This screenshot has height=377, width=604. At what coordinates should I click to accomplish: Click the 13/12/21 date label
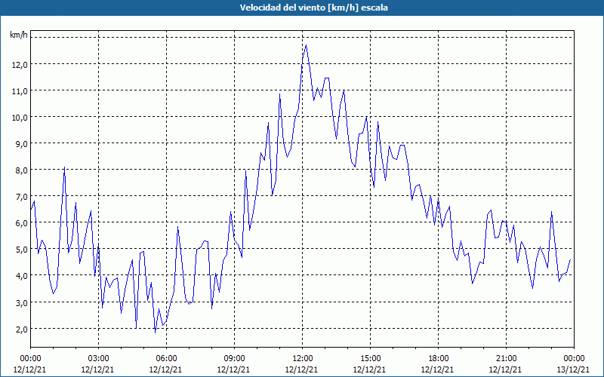573,369
